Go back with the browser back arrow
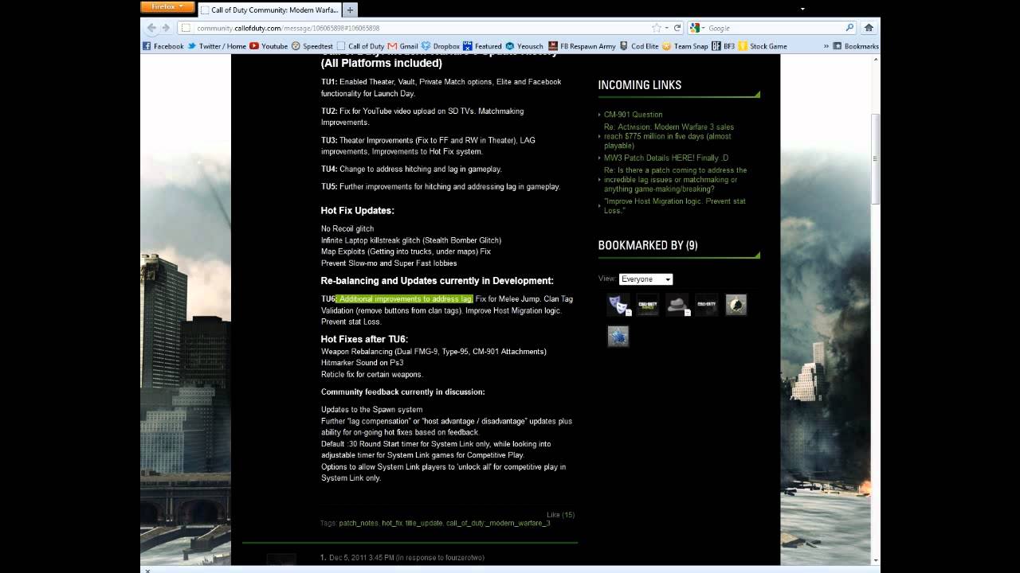Screen dimensions: 1020x573 pyautogui.click(x=151, y=28)
